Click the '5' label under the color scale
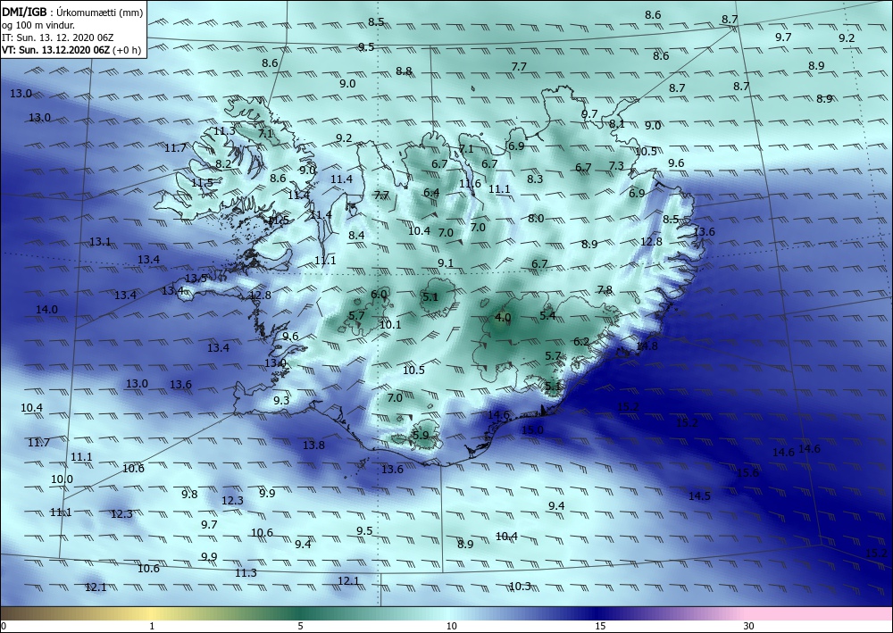The height and width of the screenshot is (633, 893). pyautogui.click(x=300, y=626)
